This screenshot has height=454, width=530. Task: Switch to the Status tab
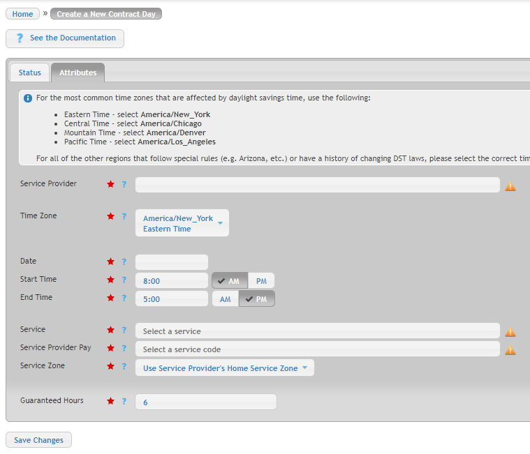pyautogui.click(x=30, y=73)
